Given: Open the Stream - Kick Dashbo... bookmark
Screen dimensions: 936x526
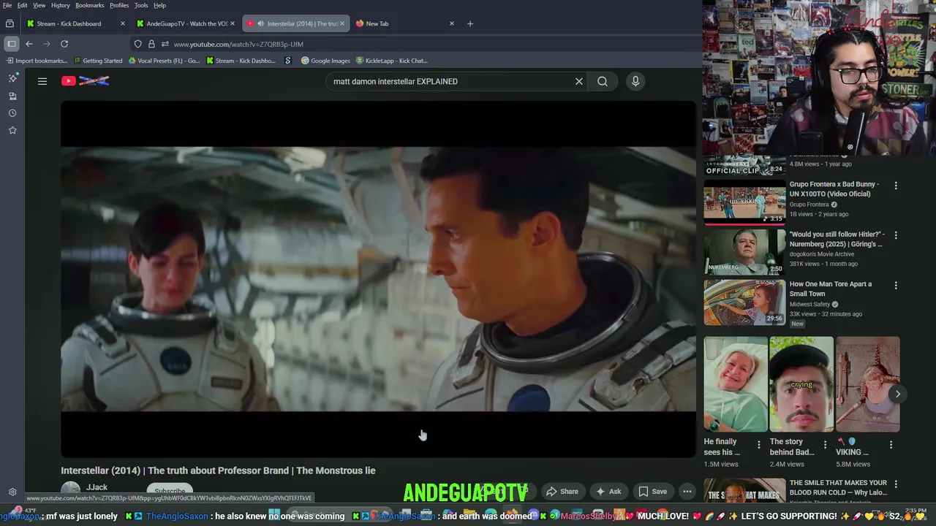Looking at the screenshot, I should tap(241, 61).
